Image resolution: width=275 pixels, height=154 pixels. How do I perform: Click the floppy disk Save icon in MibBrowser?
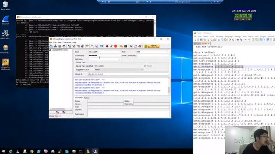(x=131, y=46)
